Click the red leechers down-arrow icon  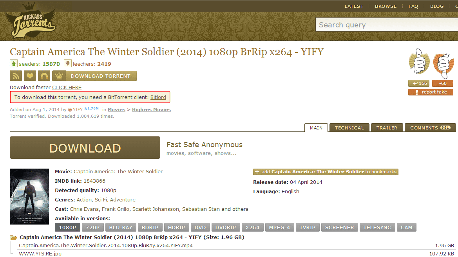click(x=67, y=64)
